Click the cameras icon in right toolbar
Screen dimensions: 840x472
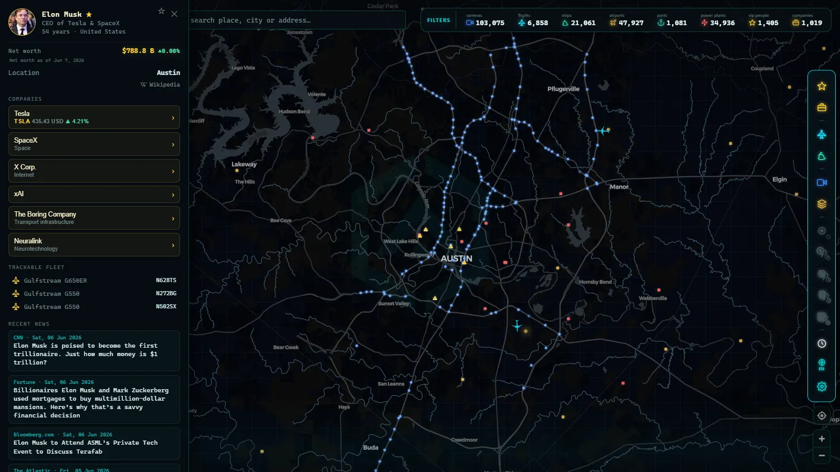[x=822, y=183]
